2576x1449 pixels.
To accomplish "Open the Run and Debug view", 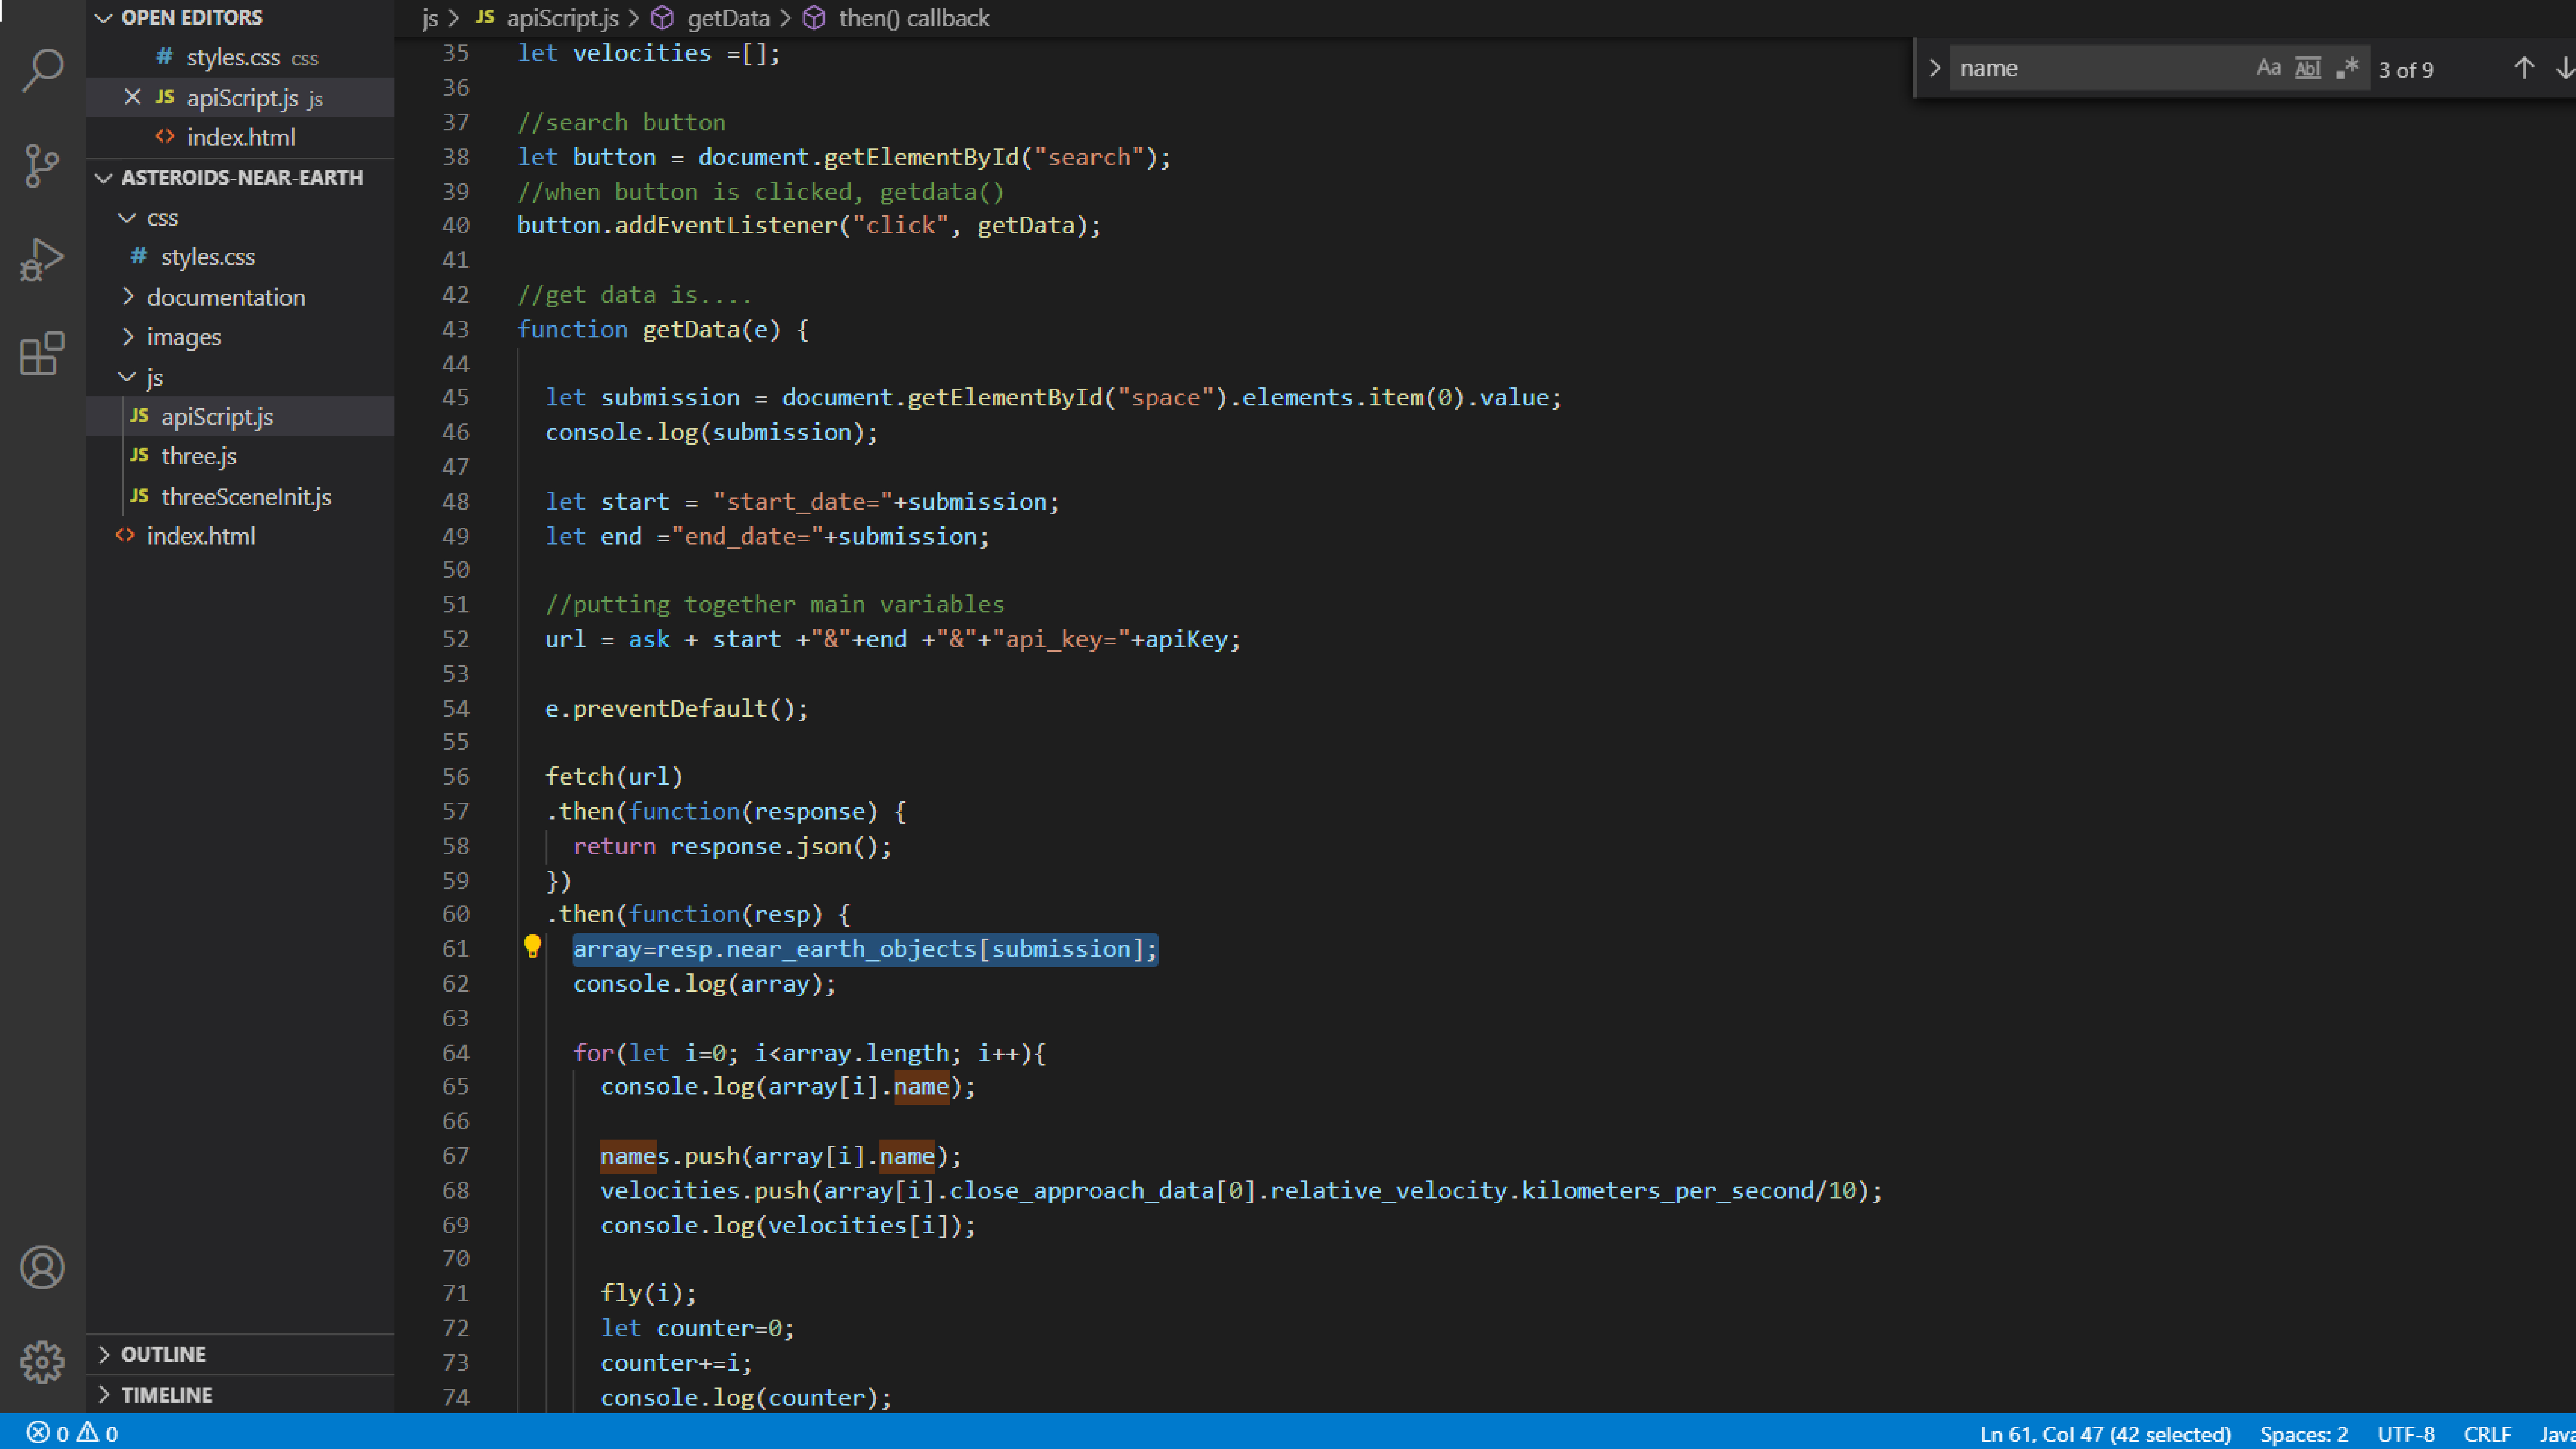I will coord(42,260).
